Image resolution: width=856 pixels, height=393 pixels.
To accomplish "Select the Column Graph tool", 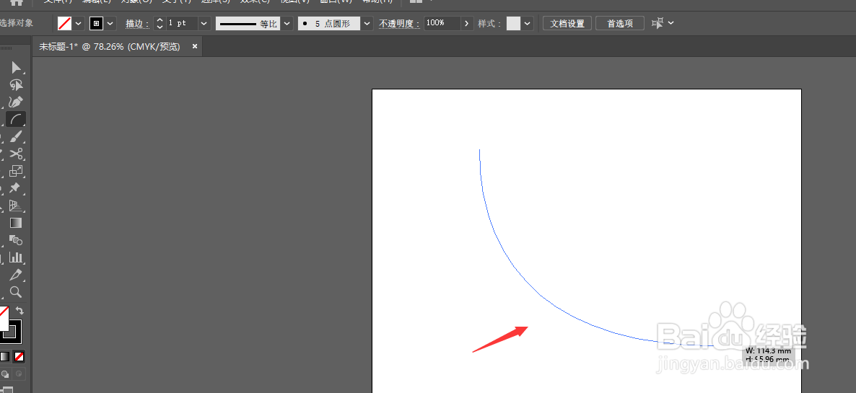I will pyautogui.click(x=16, y=257).
